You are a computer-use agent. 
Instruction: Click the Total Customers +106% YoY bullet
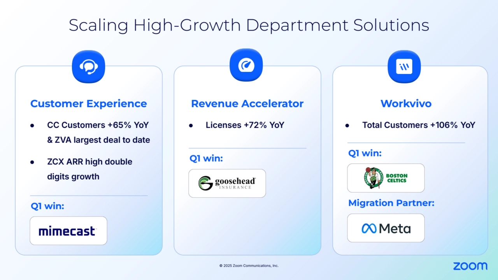click(x=419, y=125)
